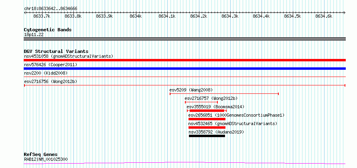Screen dimensions: 357x168
Task: Click the esv2716757 (Wong2012b) label
Action: pos(211,98)
